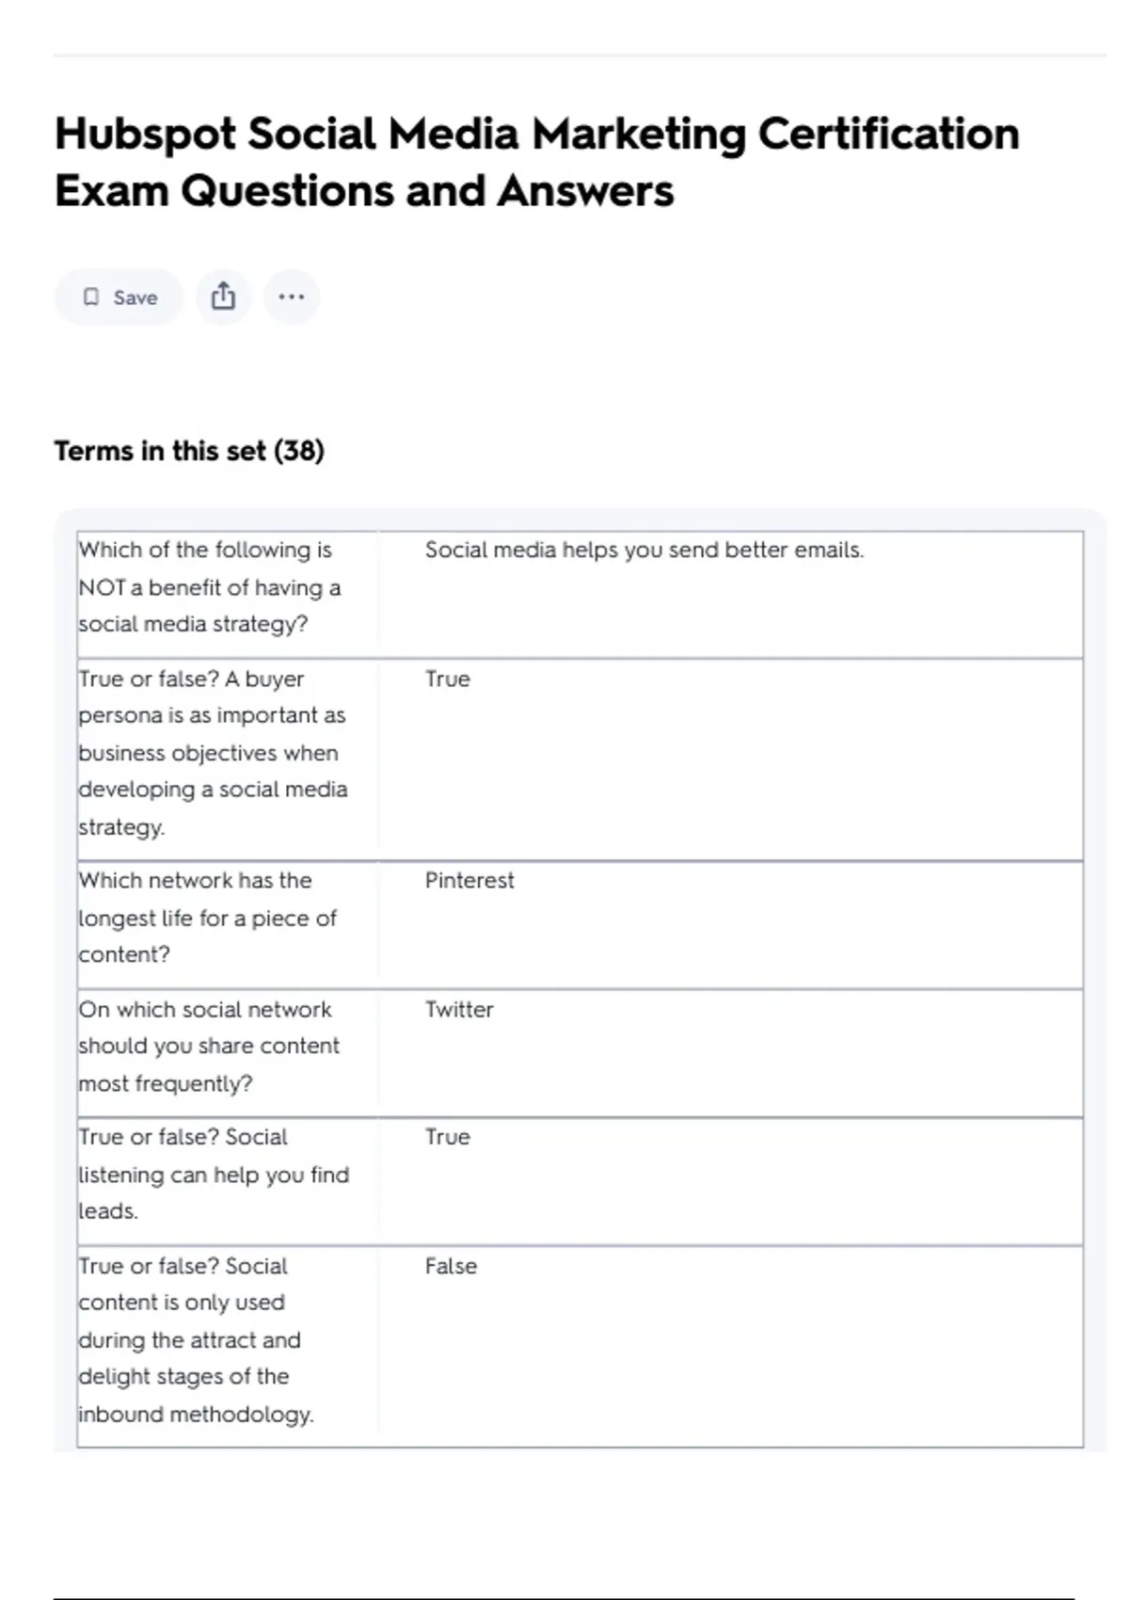Image resolution: width=1129 pixels, height=1600 pixels.
Task: Select the True answer for buyer persona
Action: (x=447, y=680)
